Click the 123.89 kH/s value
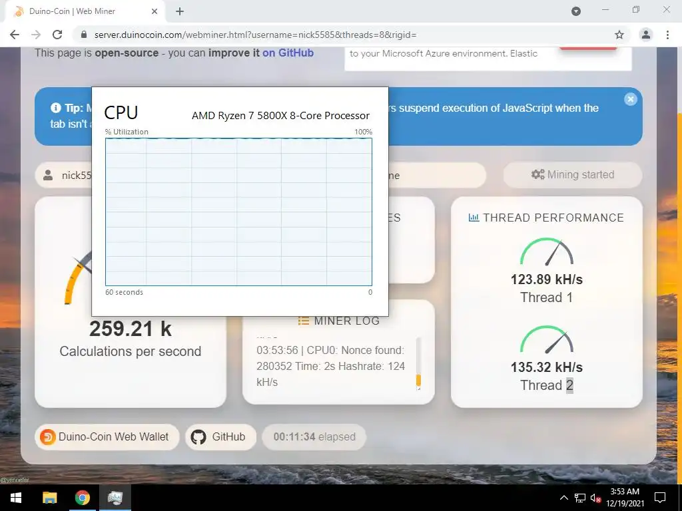The width and height of the screenshot is (682, 511). pyautogui.click(x=547, y=279)
